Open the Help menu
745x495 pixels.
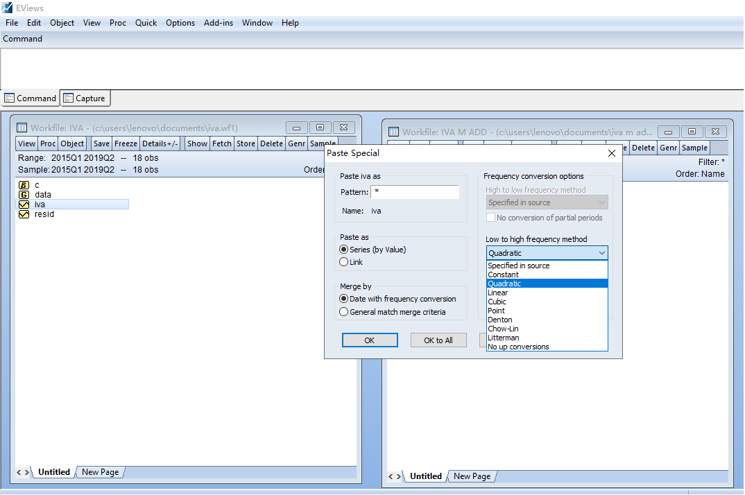(290, 23)
